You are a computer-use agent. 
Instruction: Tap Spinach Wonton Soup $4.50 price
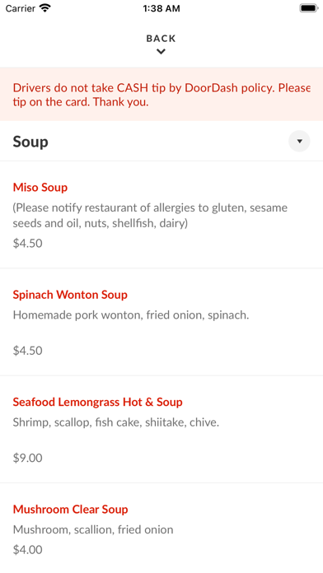click(x=27, y=351)
